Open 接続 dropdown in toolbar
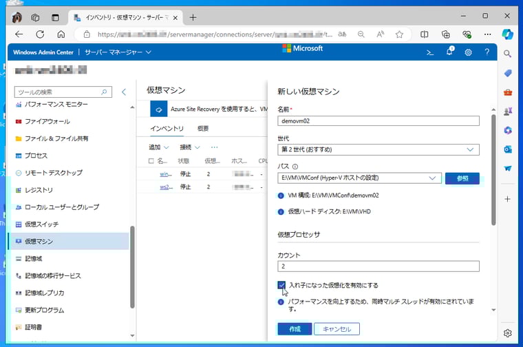The height and width of the screenshot is (347, 523). click(190, 147)
